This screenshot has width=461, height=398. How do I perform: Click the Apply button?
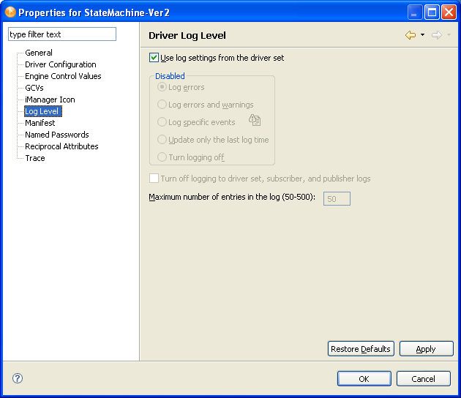pos(427,349)
